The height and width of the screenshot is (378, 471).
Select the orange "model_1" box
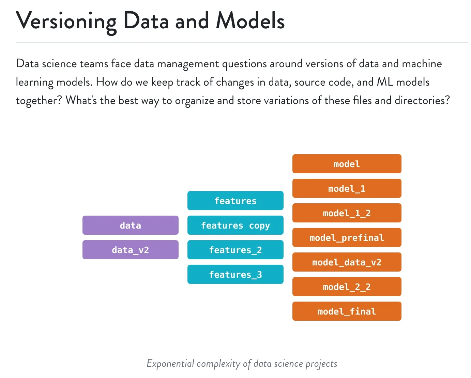pyautogui.click(x=347, y=188)
